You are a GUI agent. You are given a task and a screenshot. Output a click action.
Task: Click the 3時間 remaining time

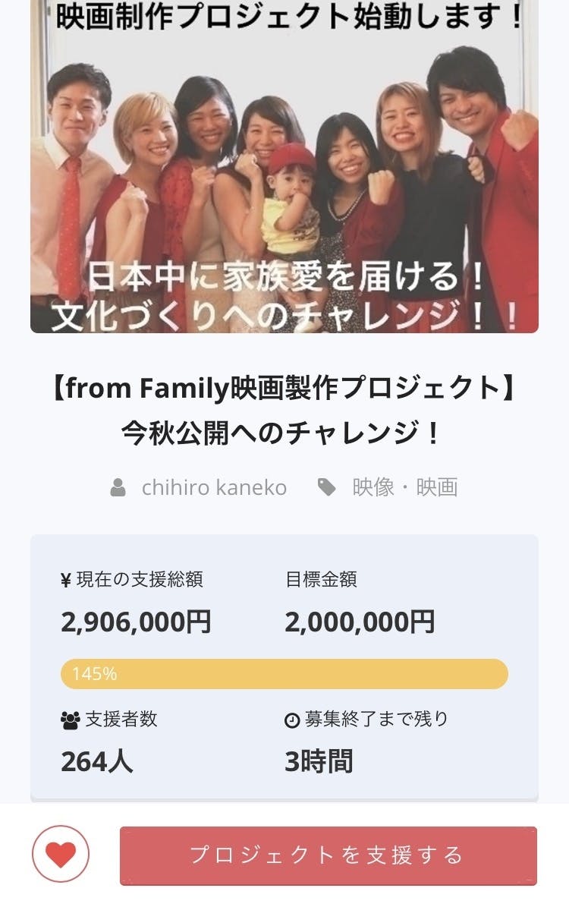(x=319, y=762)
